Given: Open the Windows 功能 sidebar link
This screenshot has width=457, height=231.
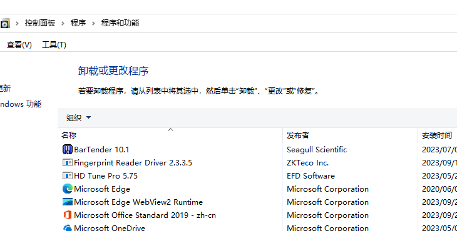Looking at the screenshot, I should point(21,104).
